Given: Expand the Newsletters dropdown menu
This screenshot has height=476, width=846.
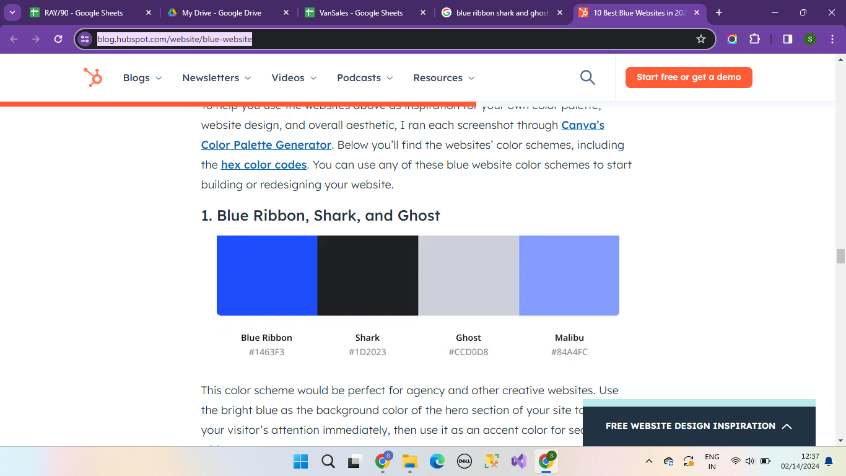Looking at the screenshot, I should 216,77.
